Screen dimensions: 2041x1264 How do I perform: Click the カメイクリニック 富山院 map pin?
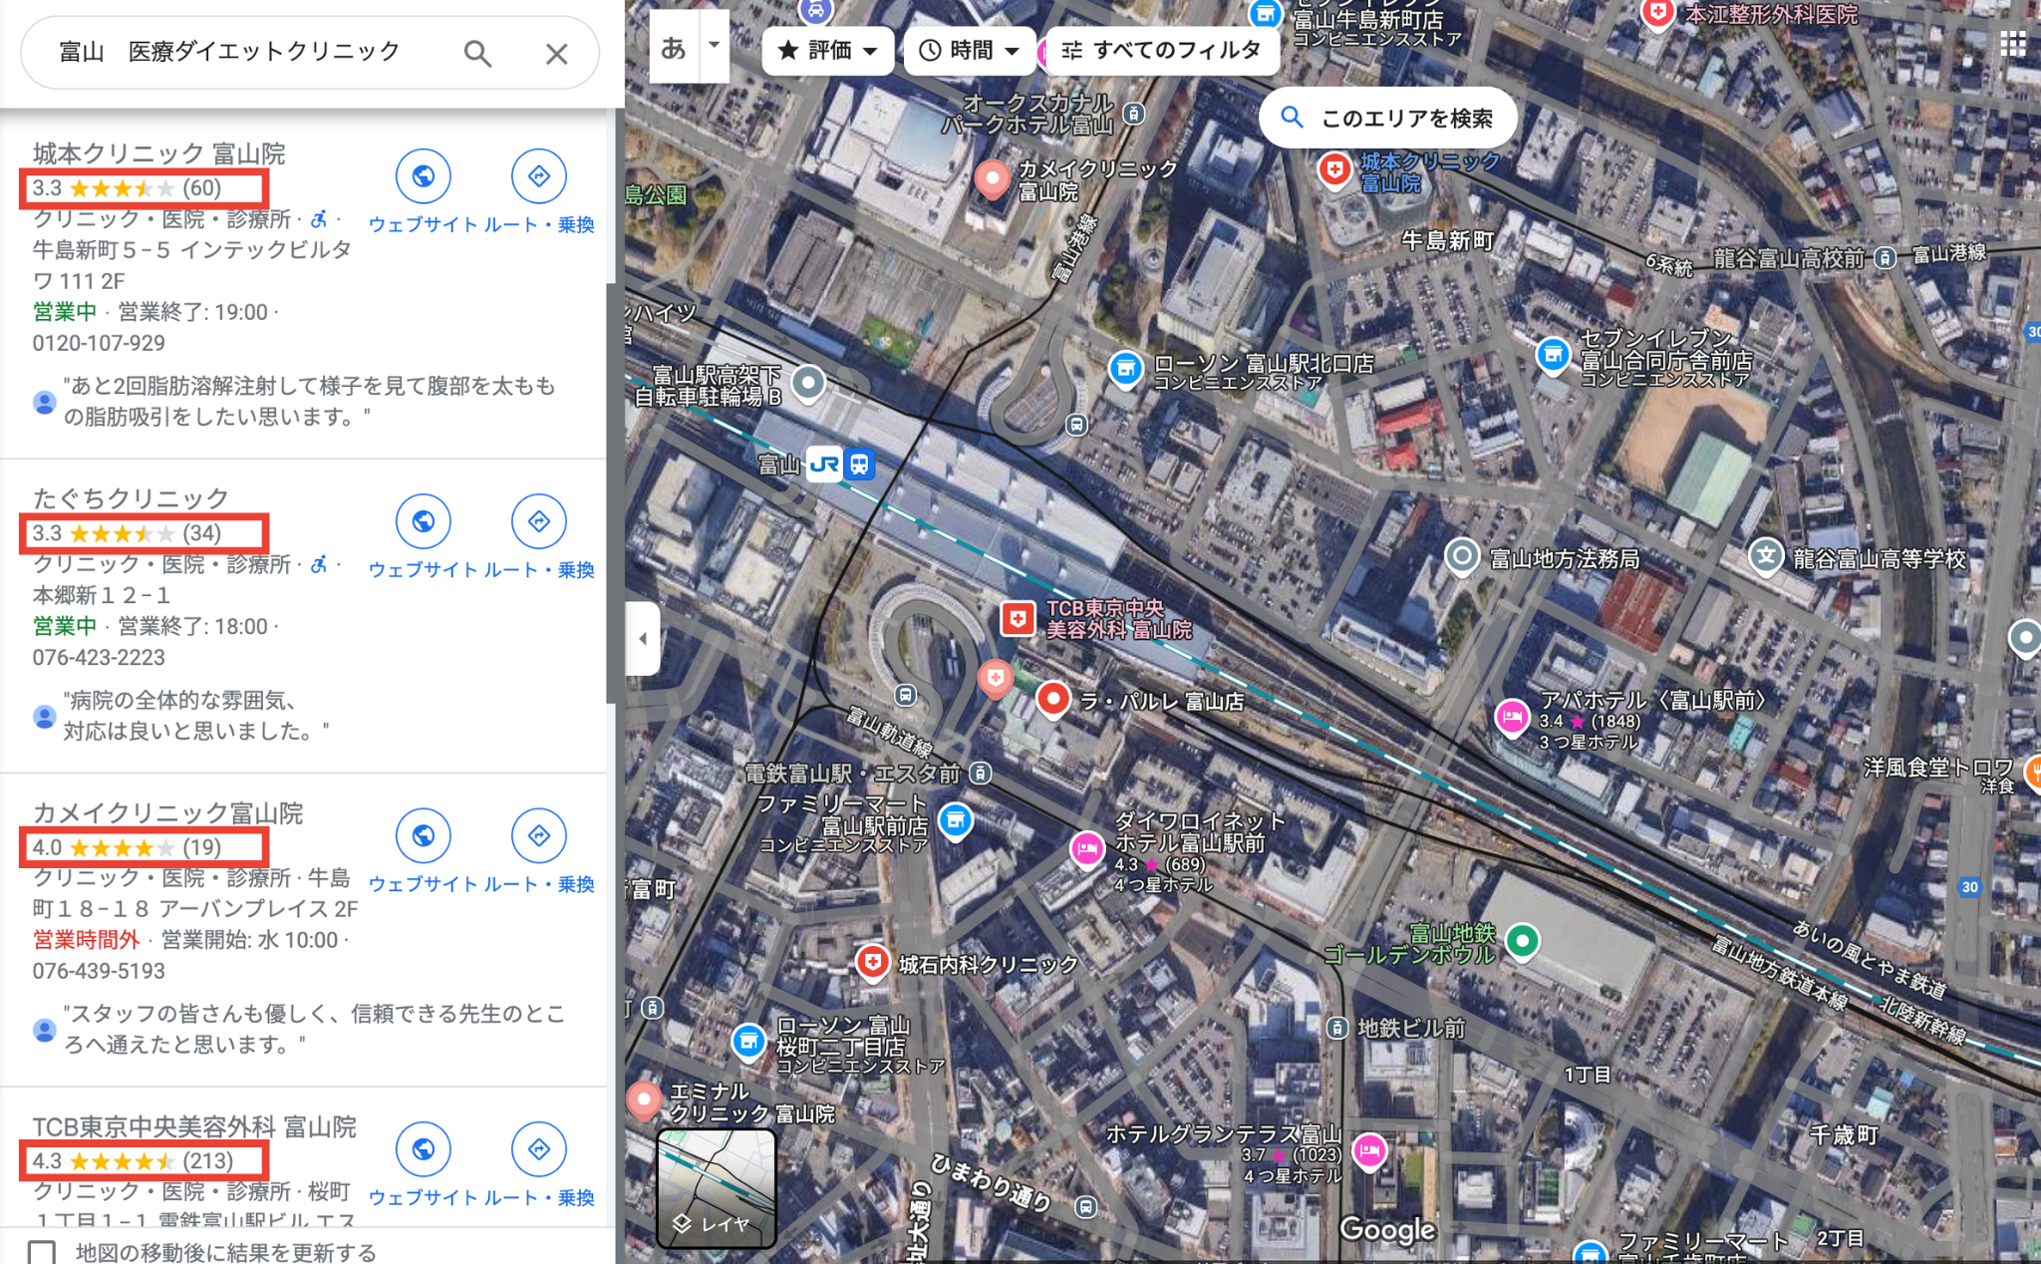992,179
